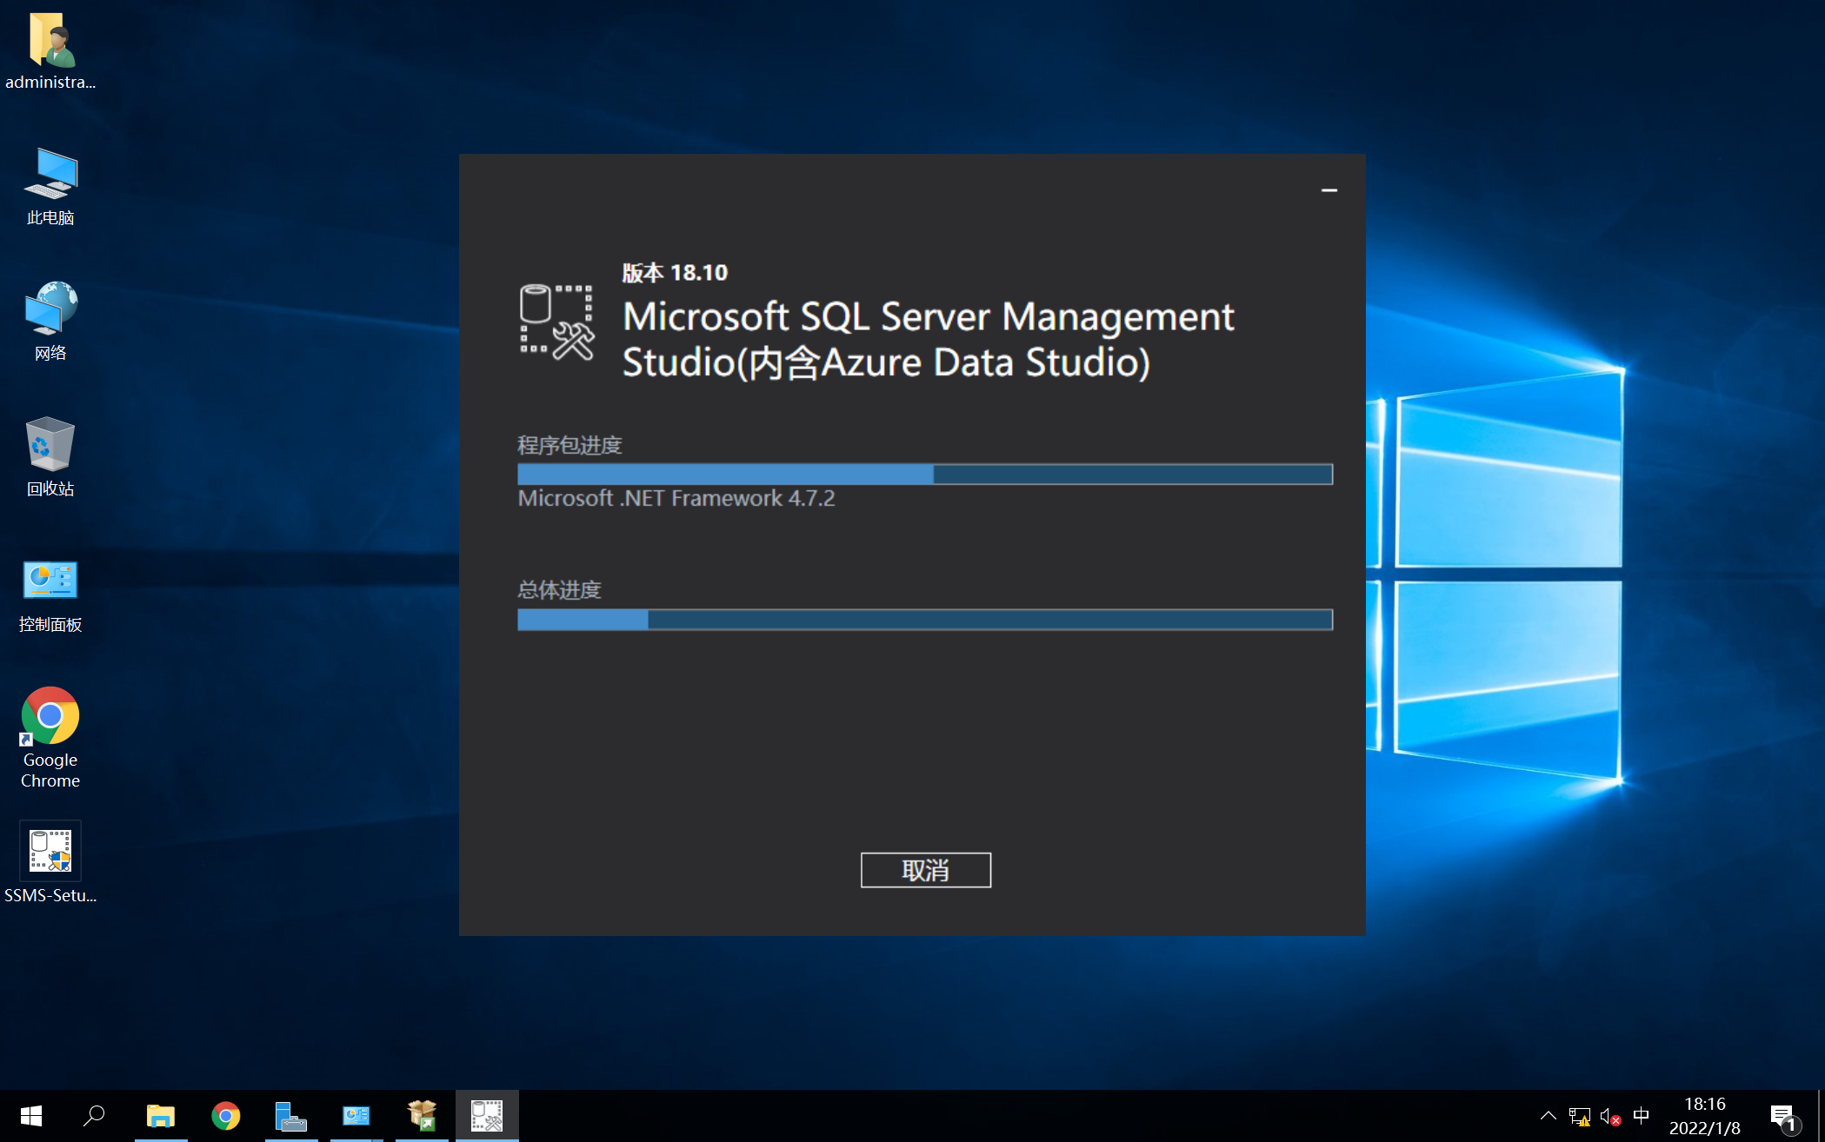The height and width of the screenshot is (1142, 1825).
Task: Toggle the network status tray icon
Action: 1577,1116
